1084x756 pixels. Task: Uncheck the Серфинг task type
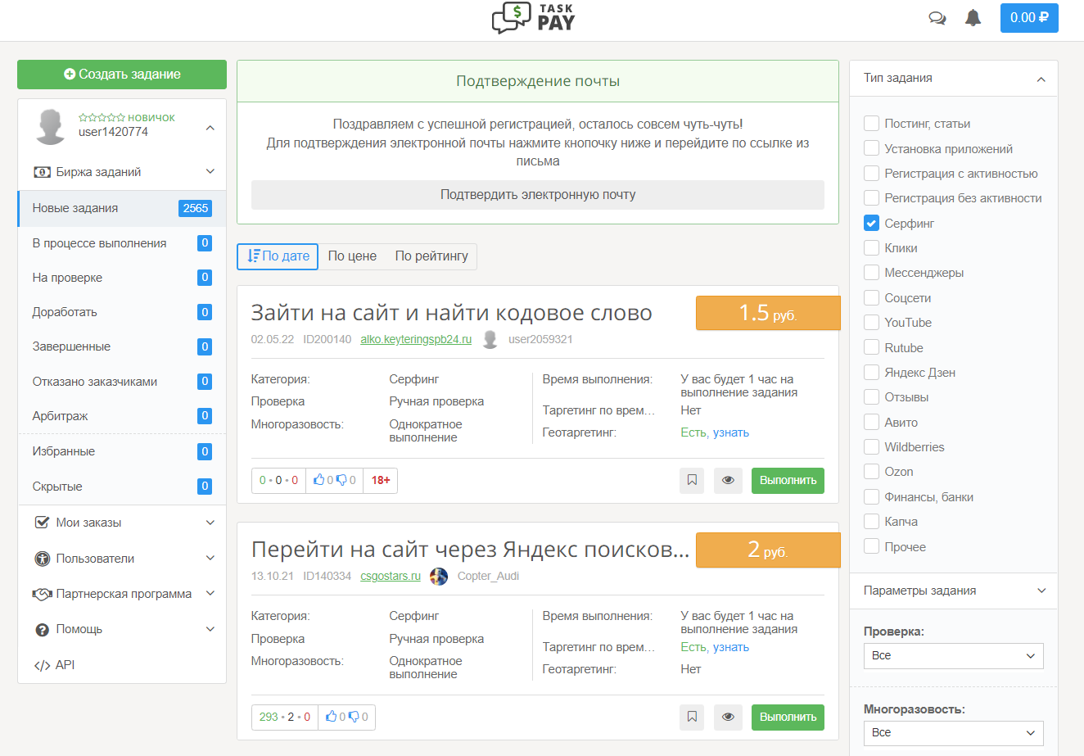(x=872, y=224)
